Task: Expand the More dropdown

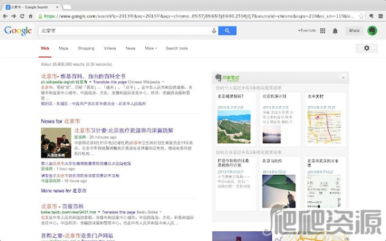Action: (151, 48)
